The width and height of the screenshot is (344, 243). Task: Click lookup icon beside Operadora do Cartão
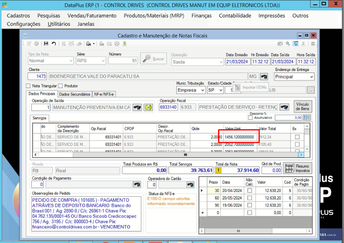click(190, 185)
